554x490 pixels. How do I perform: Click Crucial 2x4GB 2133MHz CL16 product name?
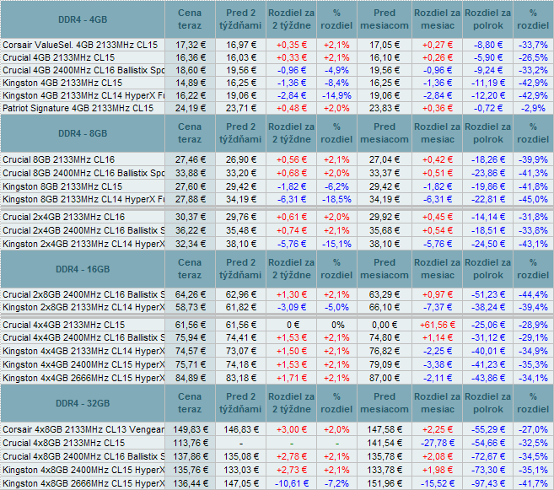coord(63,217)
